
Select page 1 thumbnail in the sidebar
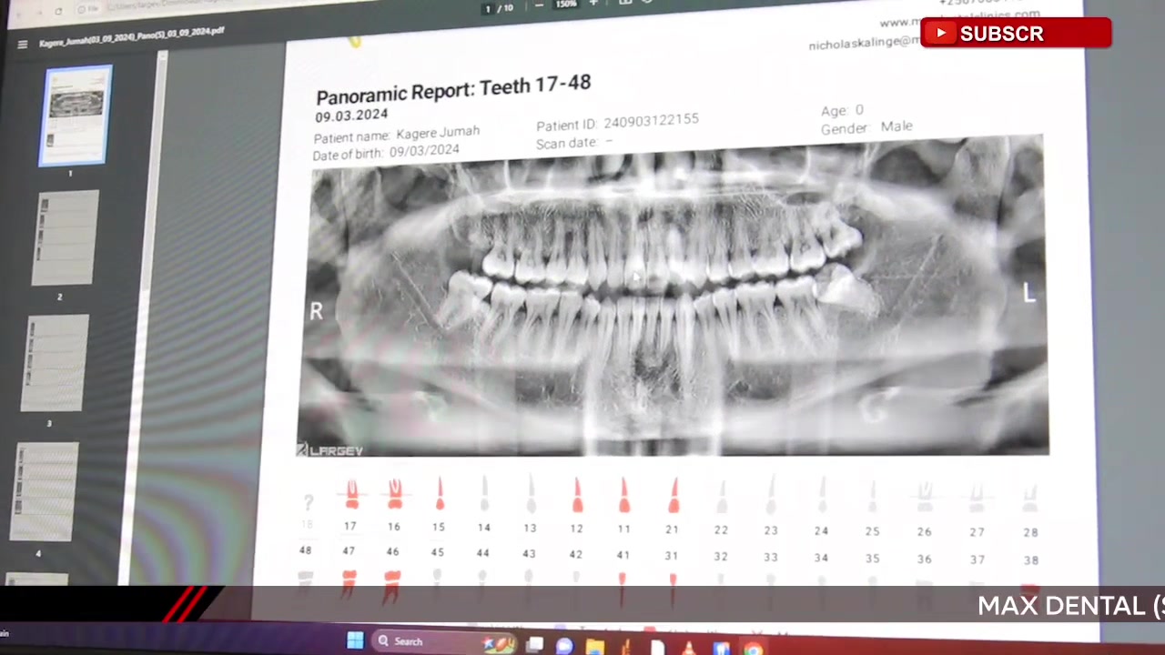(76, 116)
